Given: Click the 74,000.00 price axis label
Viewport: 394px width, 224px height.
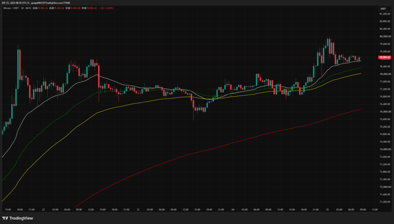Looking at the screenshot, I should (x=385, y=149).
